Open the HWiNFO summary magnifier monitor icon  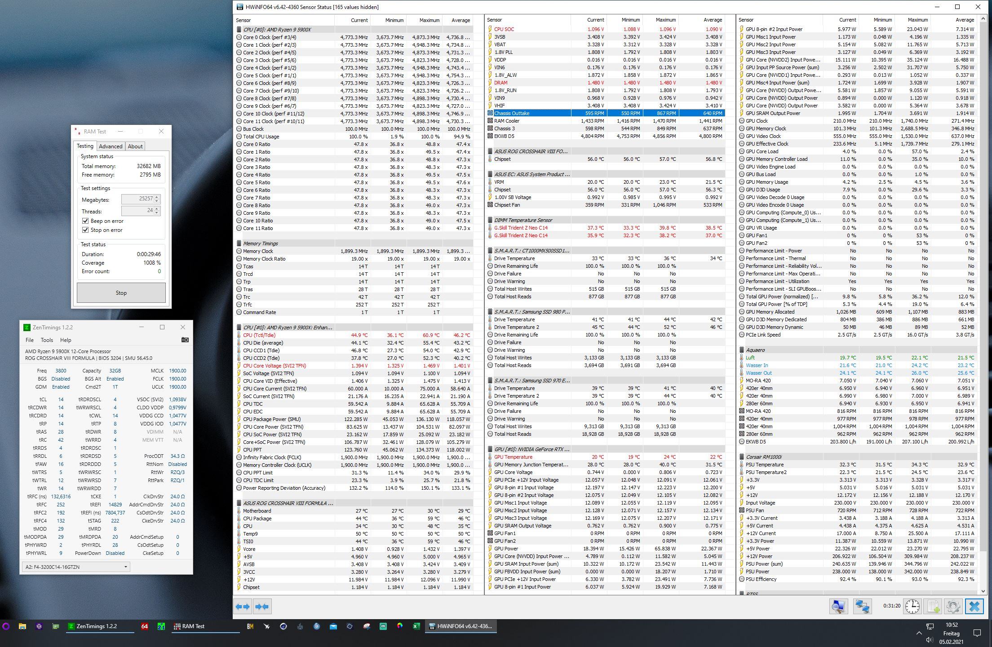[838, 607]
